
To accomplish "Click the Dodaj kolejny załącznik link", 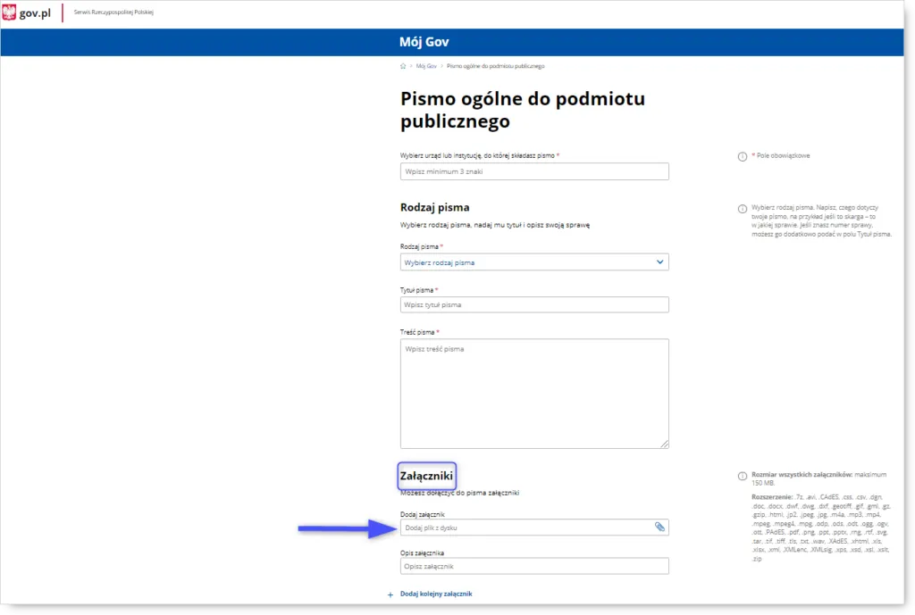I will click(436, 594).
